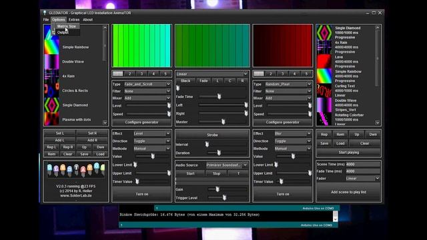Screen dimensions: 427x240
Task: Open right Effect dropdown set to Blur
Action: pos(293,133)
